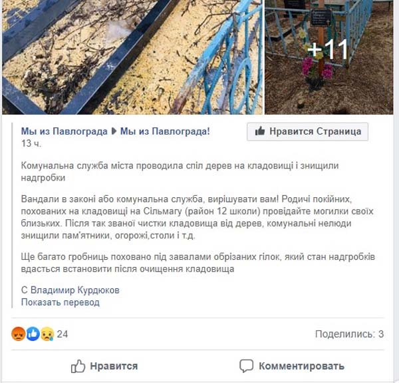
Task: Click the crying sad reaction icon
Action: coord(48,334)
